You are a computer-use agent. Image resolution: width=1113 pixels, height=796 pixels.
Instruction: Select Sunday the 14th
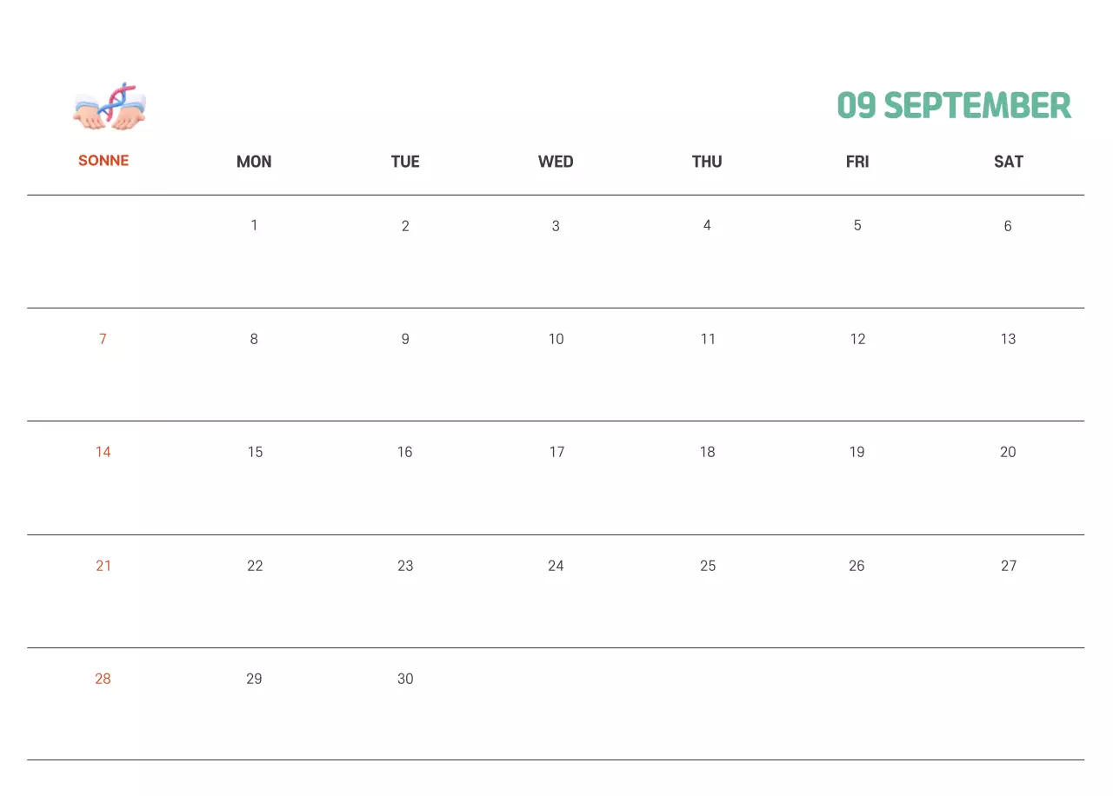103,452
